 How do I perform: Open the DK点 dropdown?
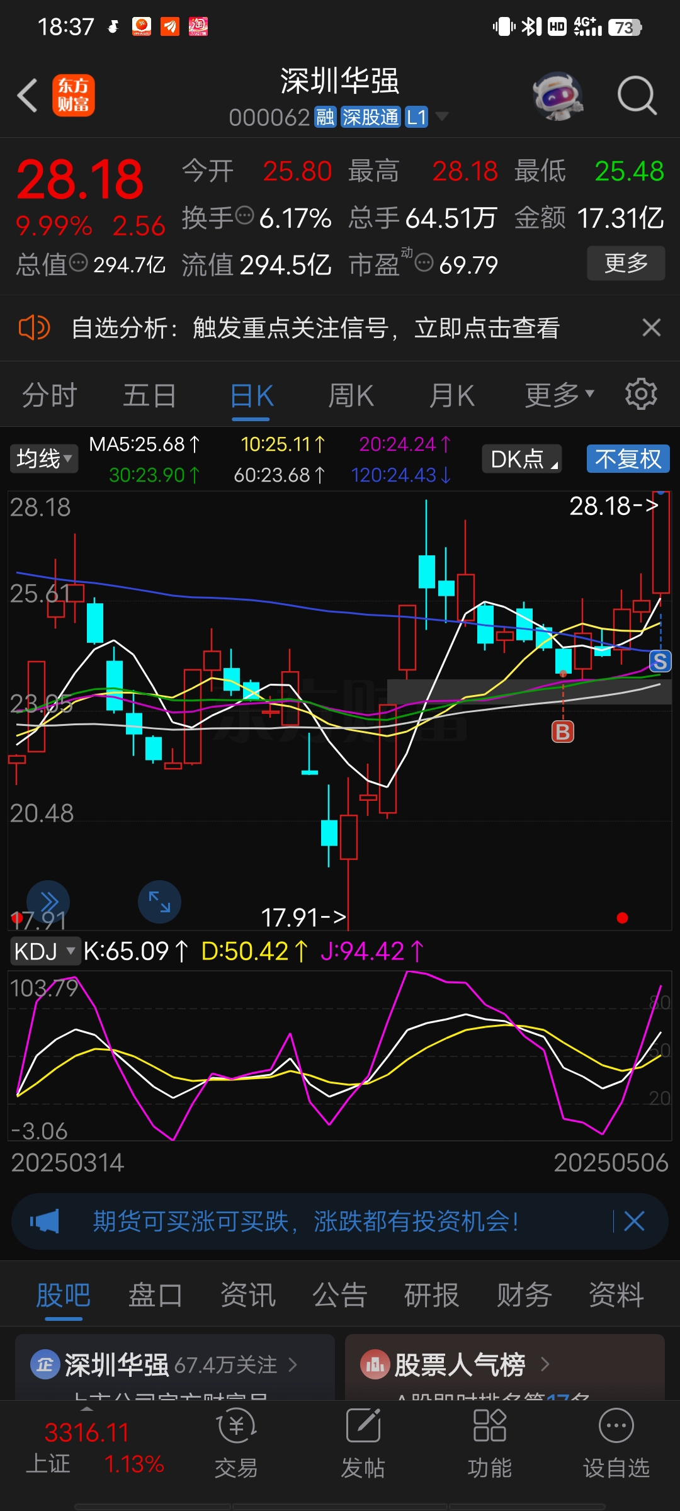pos(522,458)
